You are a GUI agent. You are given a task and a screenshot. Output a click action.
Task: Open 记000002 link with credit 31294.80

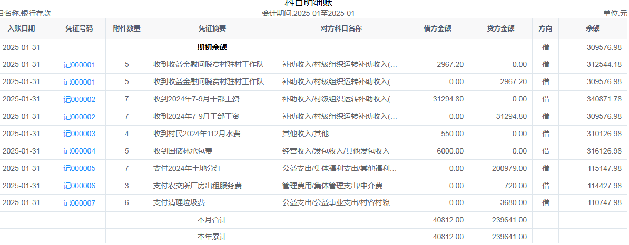point(80,117)
